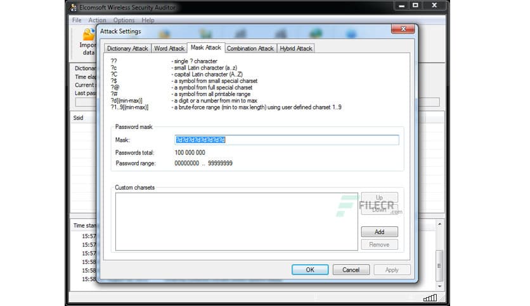Click the log scrollbar up arrow
This screenshot has width=530, height=306.
pyautogui.click(x=439, y=224)
